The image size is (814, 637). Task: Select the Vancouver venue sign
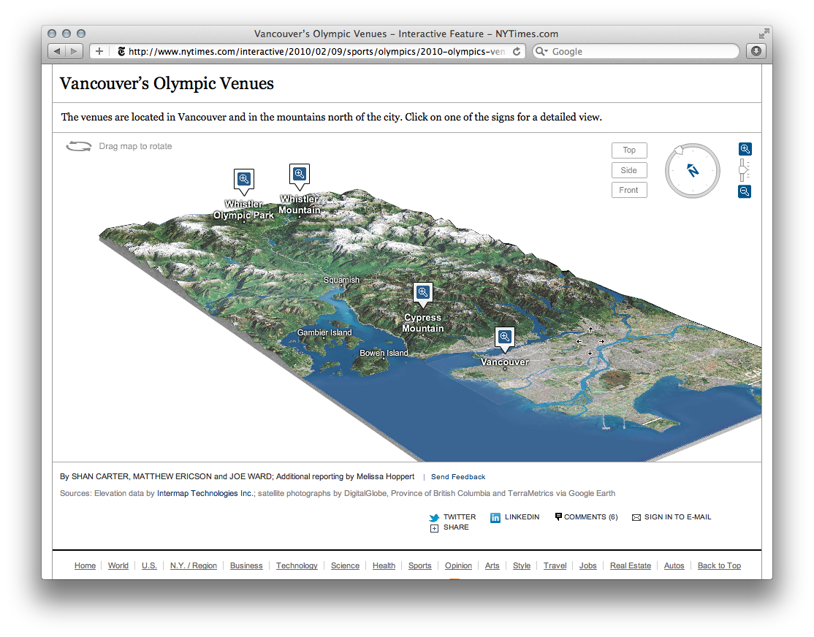pos(504,336)
